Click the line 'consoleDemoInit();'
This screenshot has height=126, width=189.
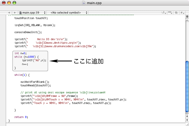[x=28, y=32]
